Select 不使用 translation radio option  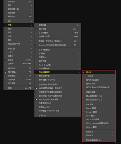[99, 72]
